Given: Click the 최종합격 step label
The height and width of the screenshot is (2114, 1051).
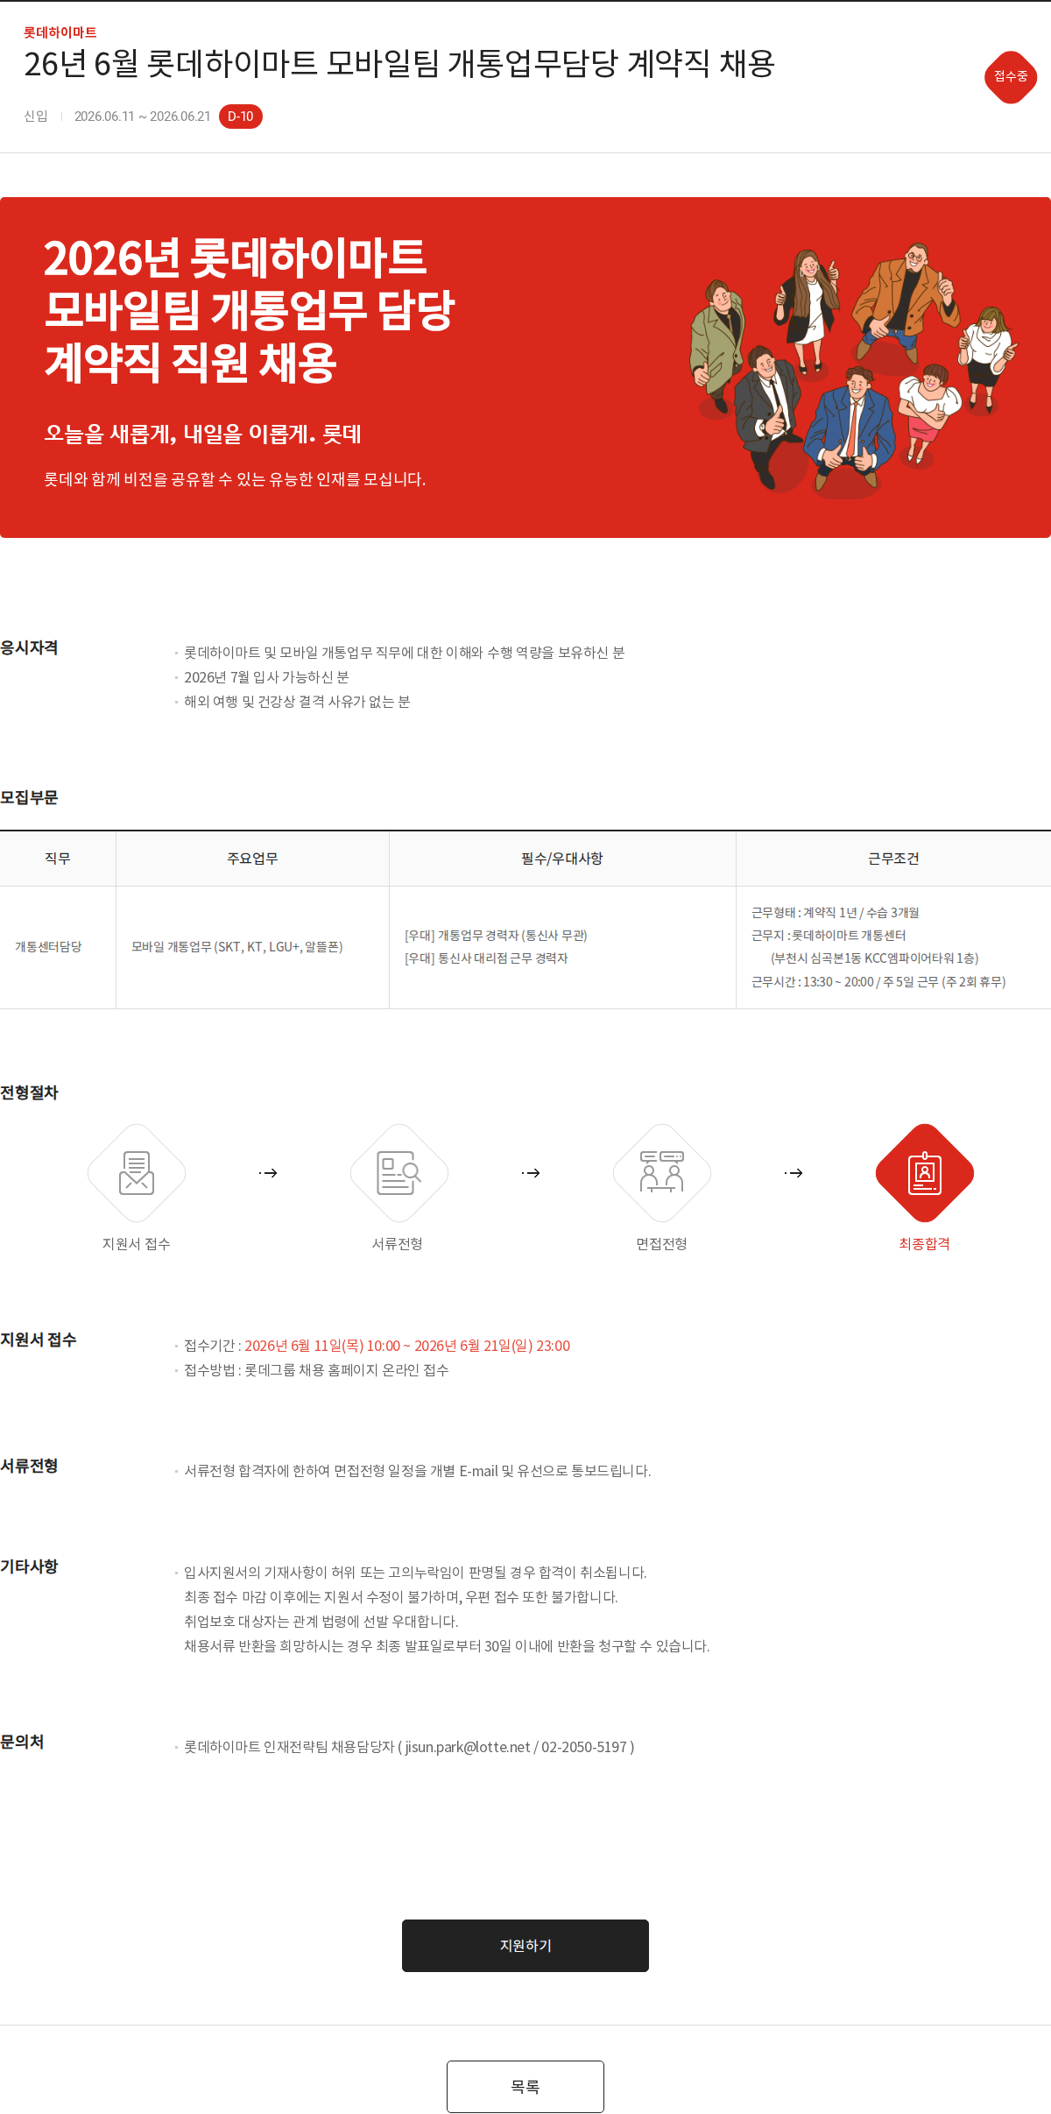Looking at the screenshot, I should tap(925, 1244).
